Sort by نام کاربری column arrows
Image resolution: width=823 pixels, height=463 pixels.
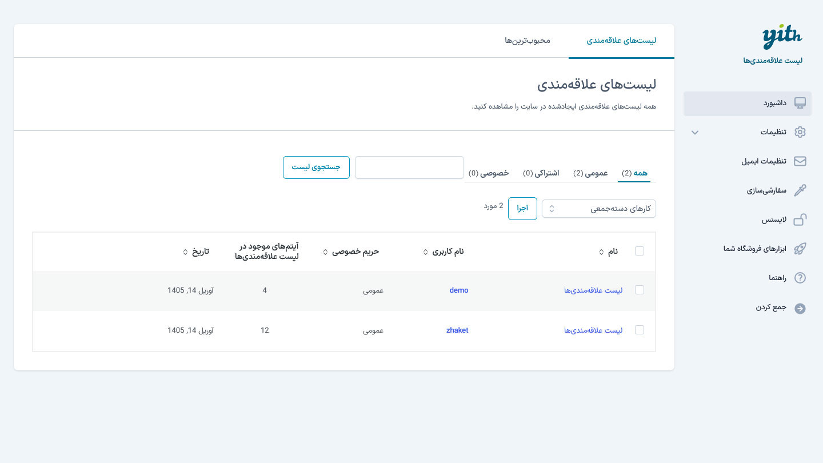click(x=425, y=252)
